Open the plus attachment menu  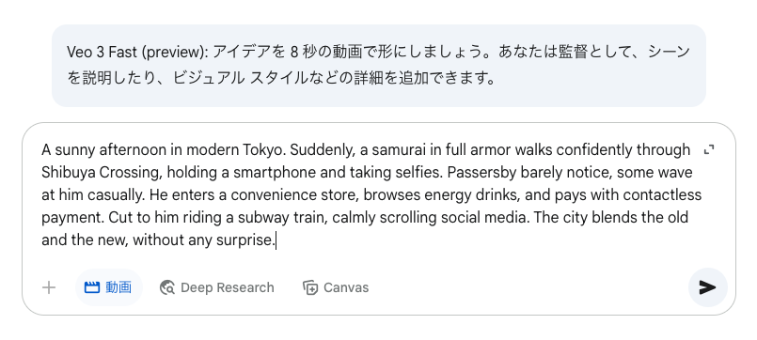pyautogui.click(x=49, y=288)
